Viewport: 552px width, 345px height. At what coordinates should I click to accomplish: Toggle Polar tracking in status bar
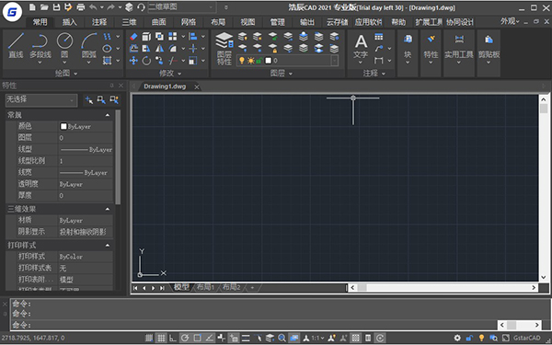(185, 338)
